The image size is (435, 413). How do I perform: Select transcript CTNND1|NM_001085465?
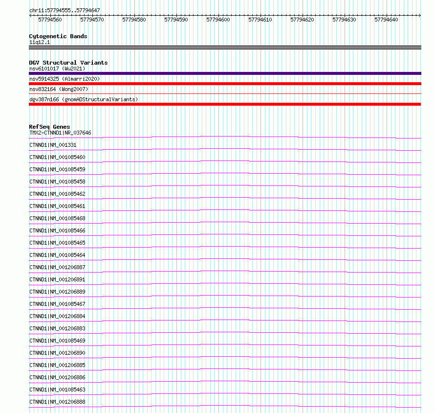coord(57,243)
